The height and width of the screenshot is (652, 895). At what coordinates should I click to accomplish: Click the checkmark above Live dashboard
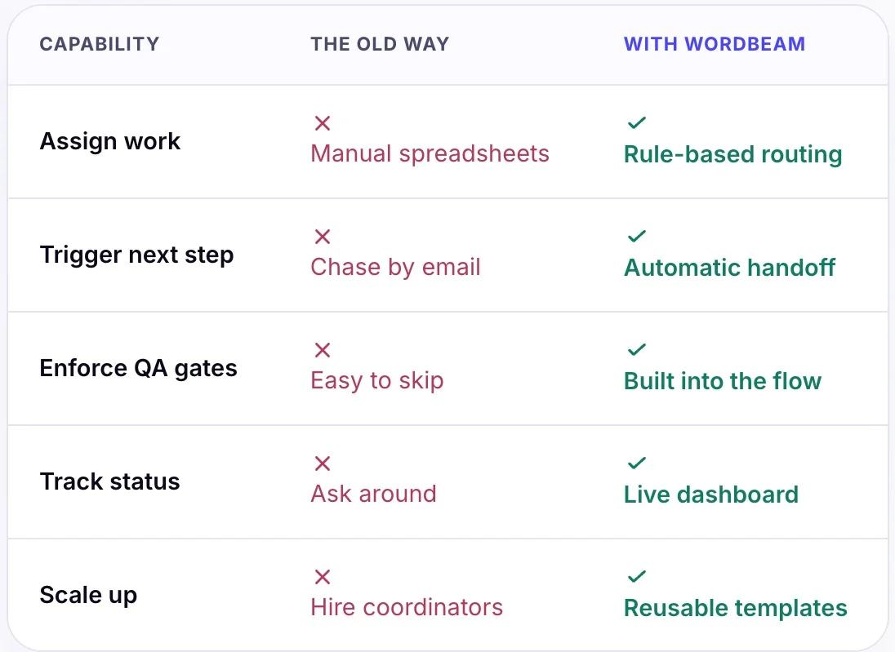tap(636, 463)
